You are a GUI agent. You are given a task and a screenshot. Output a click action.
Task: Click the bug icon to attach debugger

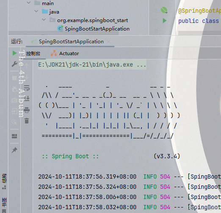point(14,89)
